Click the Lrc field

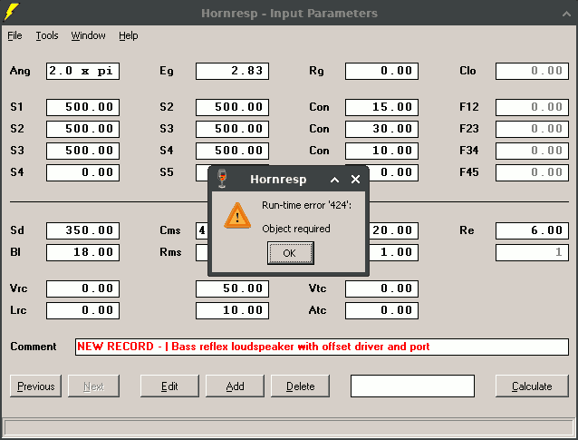(83, 310)
